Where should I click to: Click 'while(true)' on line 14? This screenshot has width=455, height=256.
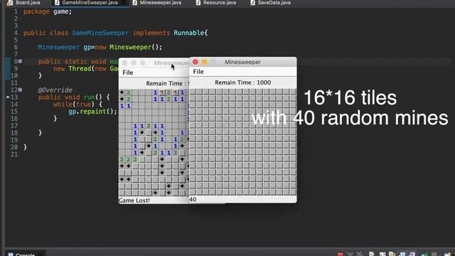(76, 105)
